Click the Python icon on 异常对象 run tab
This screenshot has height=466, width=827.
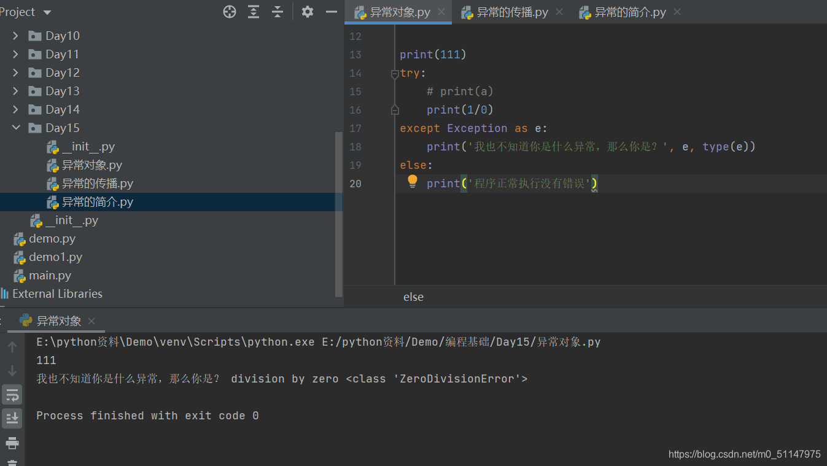(26, 320)
